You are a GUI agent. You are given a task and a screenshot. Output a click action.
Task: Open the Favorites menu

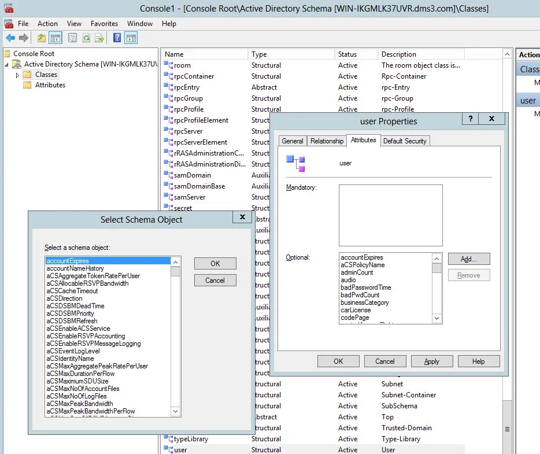click(104, 24)
